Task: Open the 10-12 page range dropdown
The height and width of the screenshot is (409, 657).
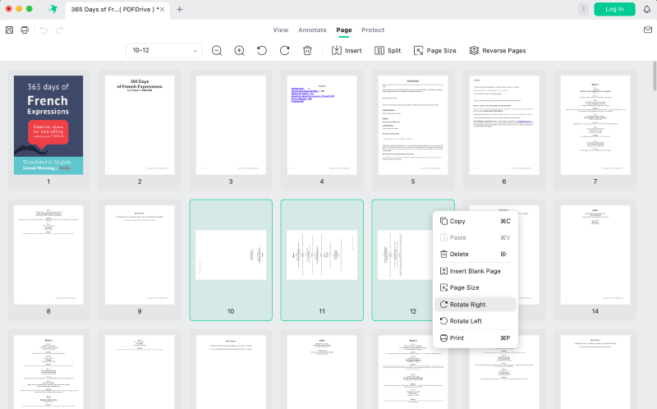Action: (163, 50)
